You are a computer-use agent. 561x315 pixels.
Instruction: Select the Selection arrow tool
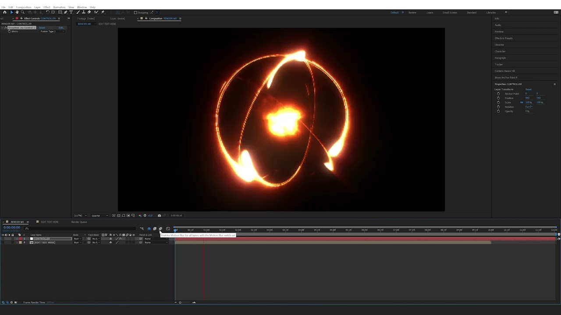click(x=12, y=12)
